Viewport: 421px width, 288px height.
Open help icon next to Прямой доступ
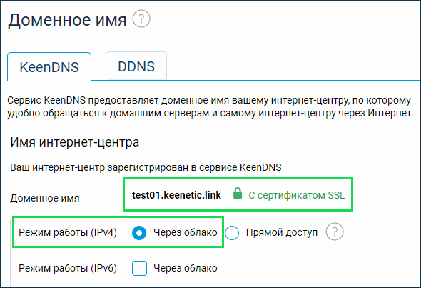pyautogui.click(x=335, y=232)
